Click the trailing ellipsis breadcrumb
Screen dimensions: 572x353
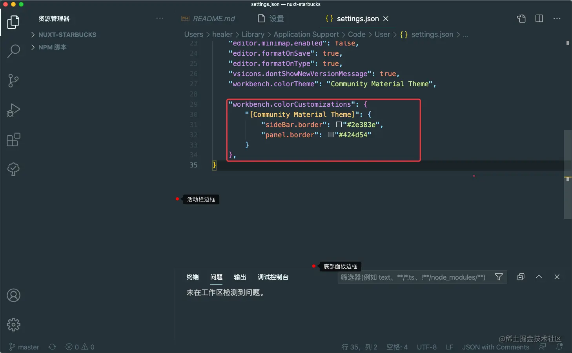pyautogui.click(x=465, y=35)
